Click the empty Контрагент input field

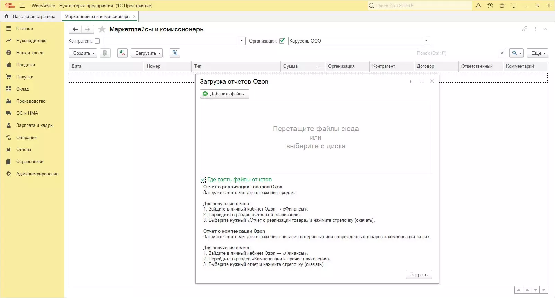(x=171, y=41)
